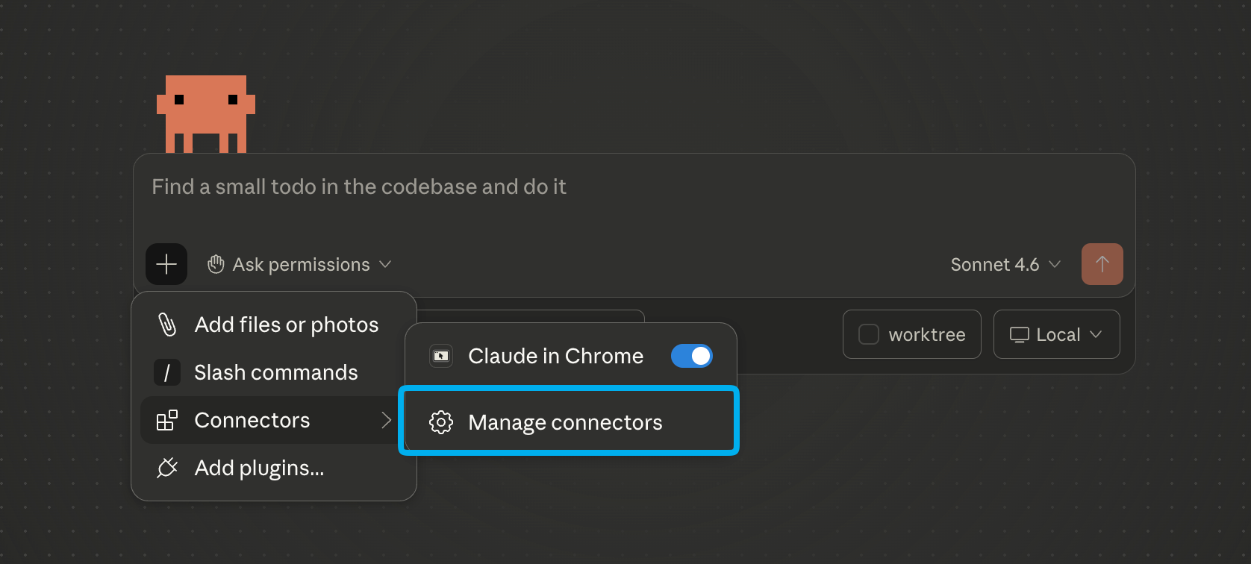Click the Claude in Chrome browser icon
This screenshot has width=1251, height=564.
click(x=441, y=356)
